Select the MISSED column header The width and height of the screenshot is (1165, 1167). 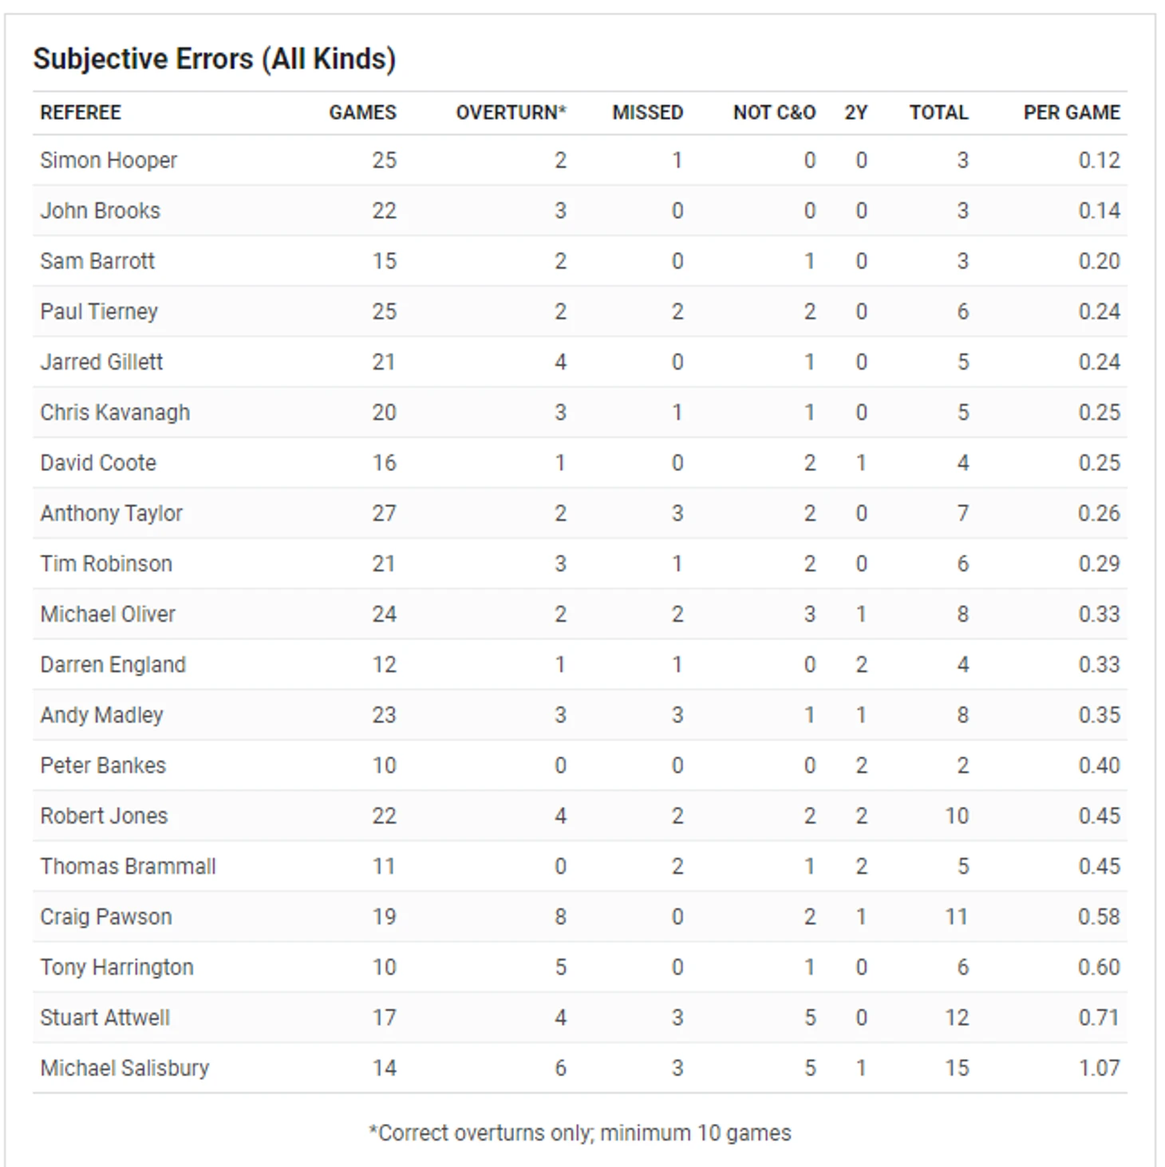647,113
